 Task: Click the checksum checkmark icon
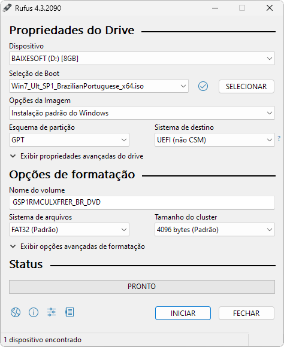203,86
